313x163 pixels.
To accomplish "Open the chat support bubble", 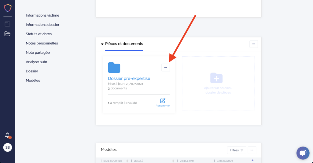I will point(303,153).
